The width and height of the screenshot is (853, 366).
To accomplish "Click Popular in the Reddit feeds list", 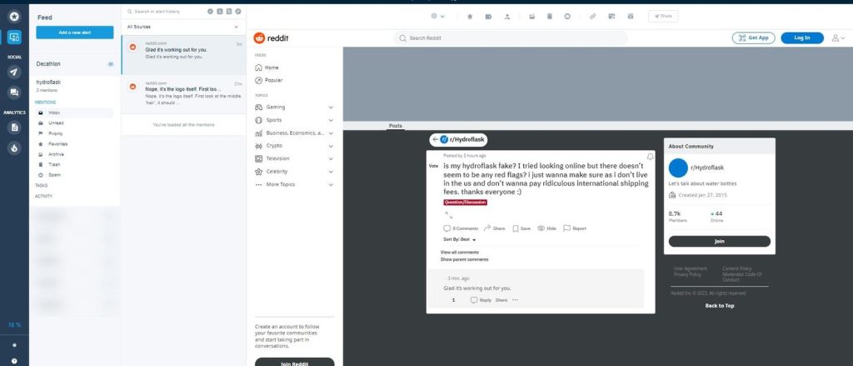I will (x=269, y=81).
